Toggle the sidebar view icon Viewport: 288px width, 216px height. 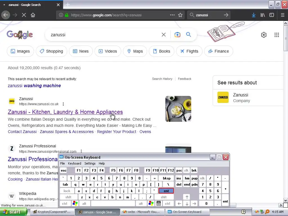(272, 15)
